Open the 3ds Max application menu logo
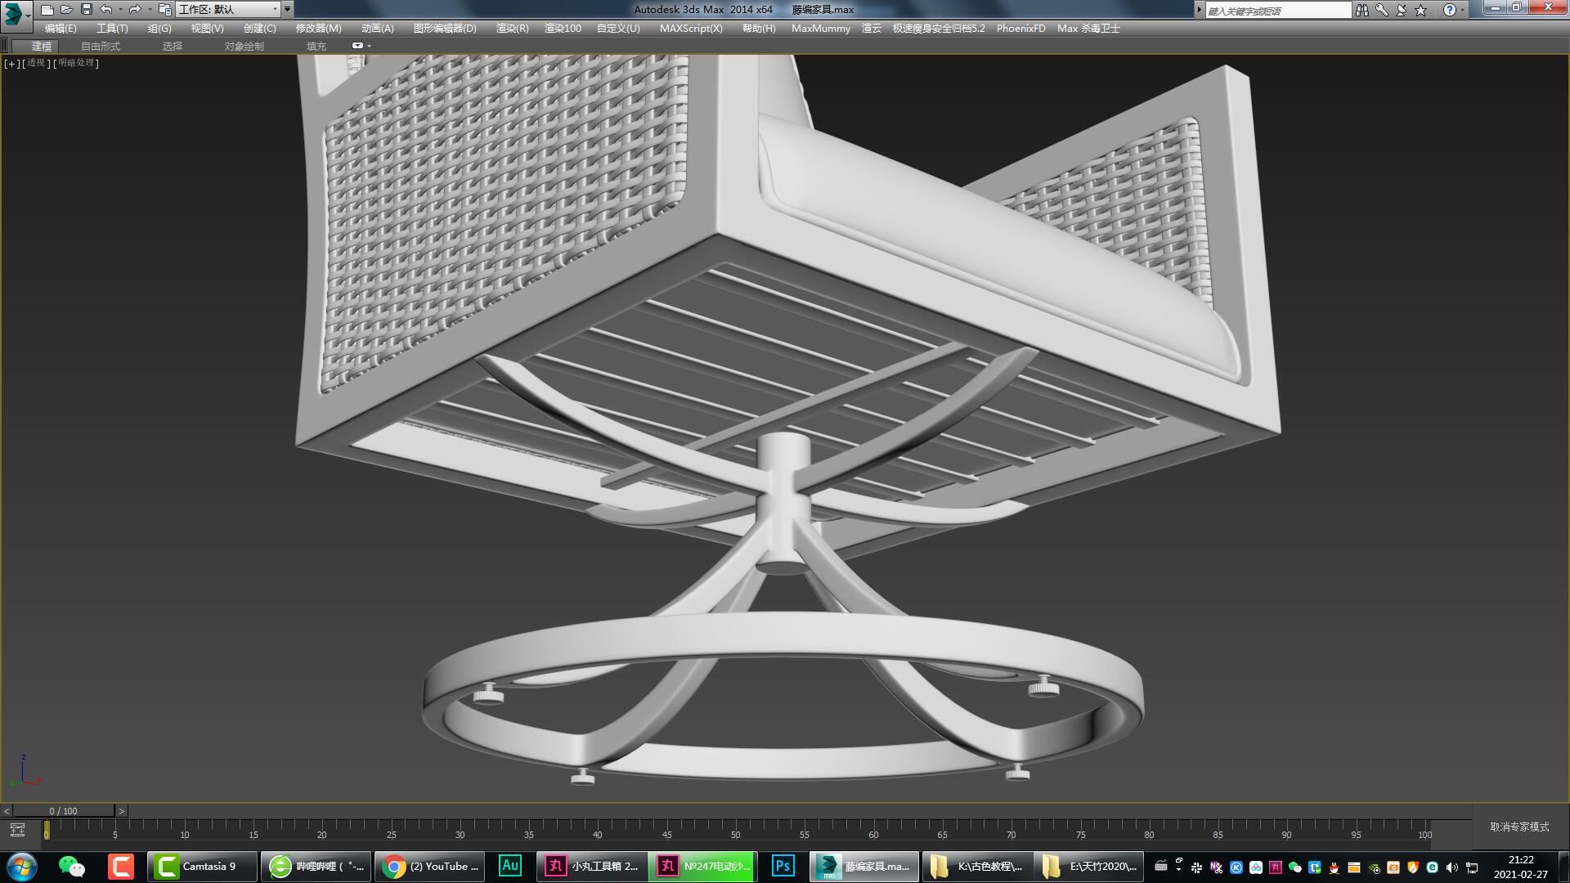The width and height of the screenshot is (1570, 883). tap(12, 9)
